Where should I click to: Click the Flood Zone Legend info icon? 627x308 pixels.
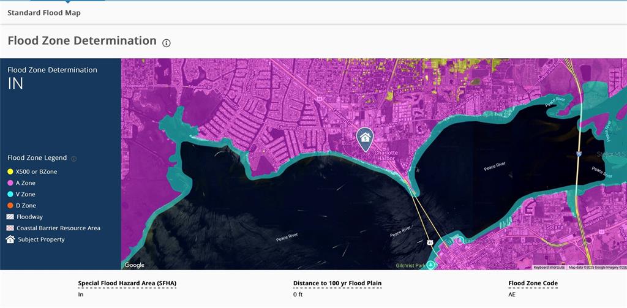pos(74,159)
